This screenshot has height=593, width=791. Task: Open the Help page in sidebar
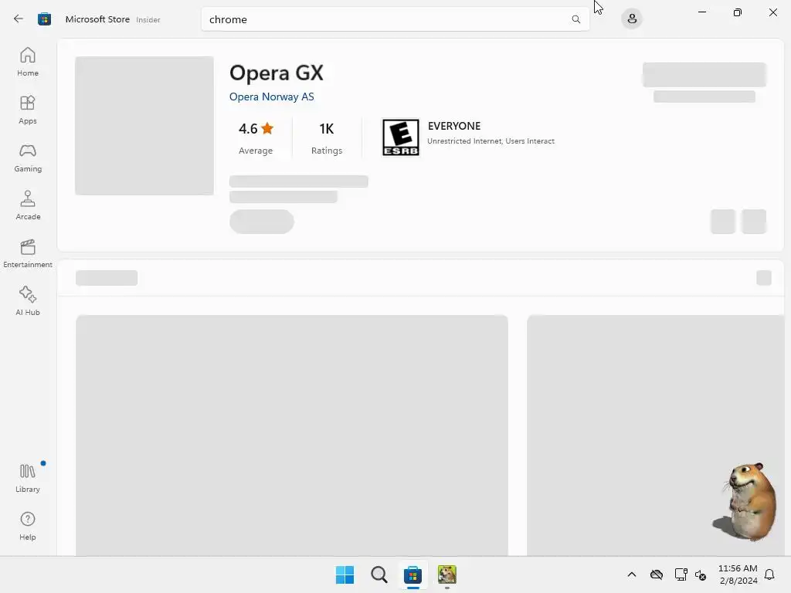[28, 527]
